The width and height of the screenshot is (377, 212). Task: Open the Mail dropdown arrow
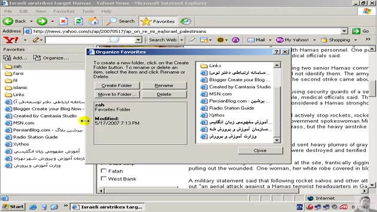point(270,39)
